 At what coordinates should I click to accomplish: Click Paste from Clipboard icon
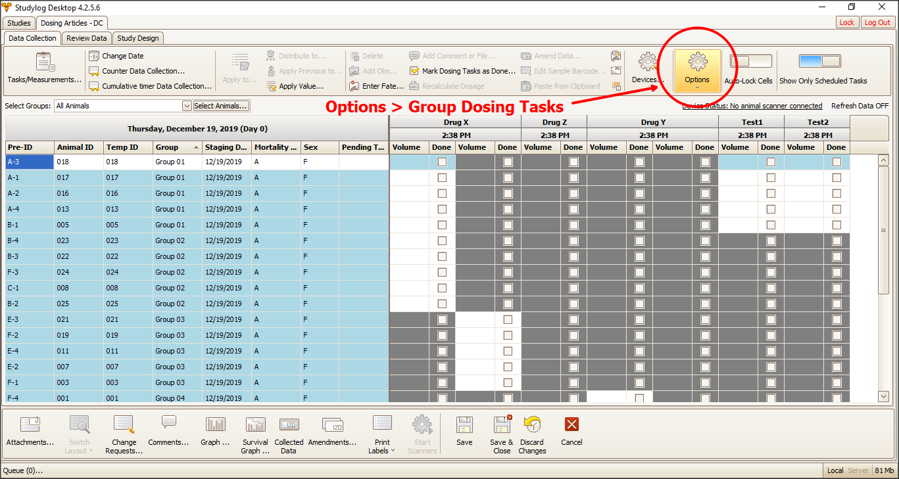[526, 86]
